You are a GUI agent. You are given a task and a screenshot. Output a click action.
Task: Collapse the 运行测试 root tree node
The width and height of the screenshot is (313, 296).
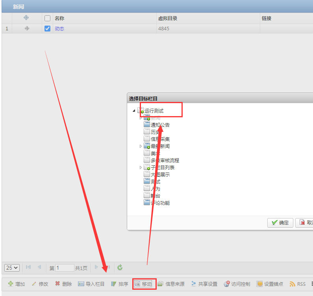134,111
